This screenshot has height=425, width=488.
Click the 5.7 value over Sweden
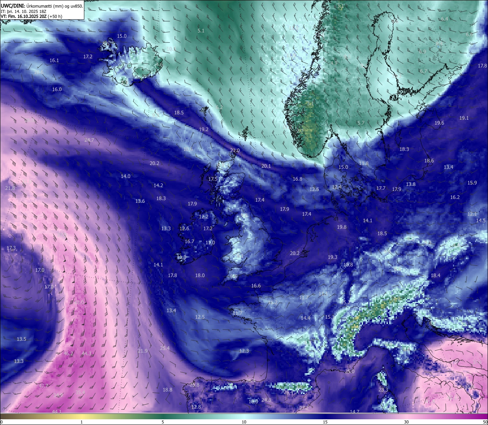tap(361, 123)
